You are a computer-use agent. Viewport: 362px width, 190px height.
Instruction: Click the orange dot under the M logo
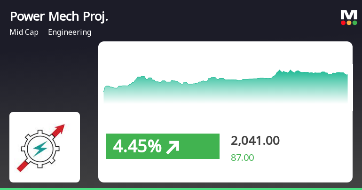[x=349, y=23]
